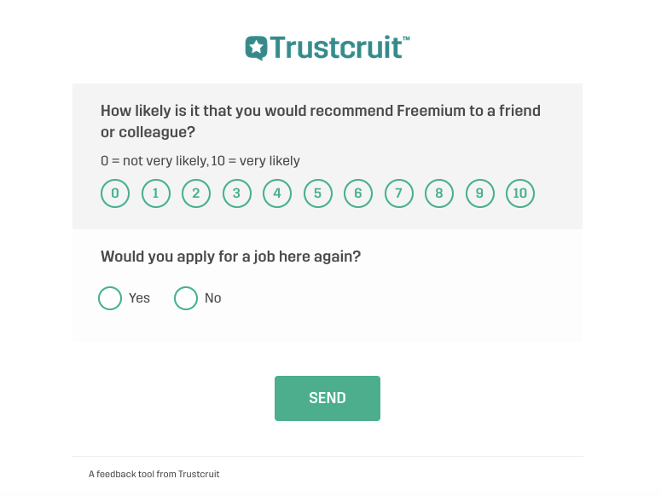Screen dimensions: 661x496
Task: Select score 3 in the likelihood scale
Action: pos(236,193)
